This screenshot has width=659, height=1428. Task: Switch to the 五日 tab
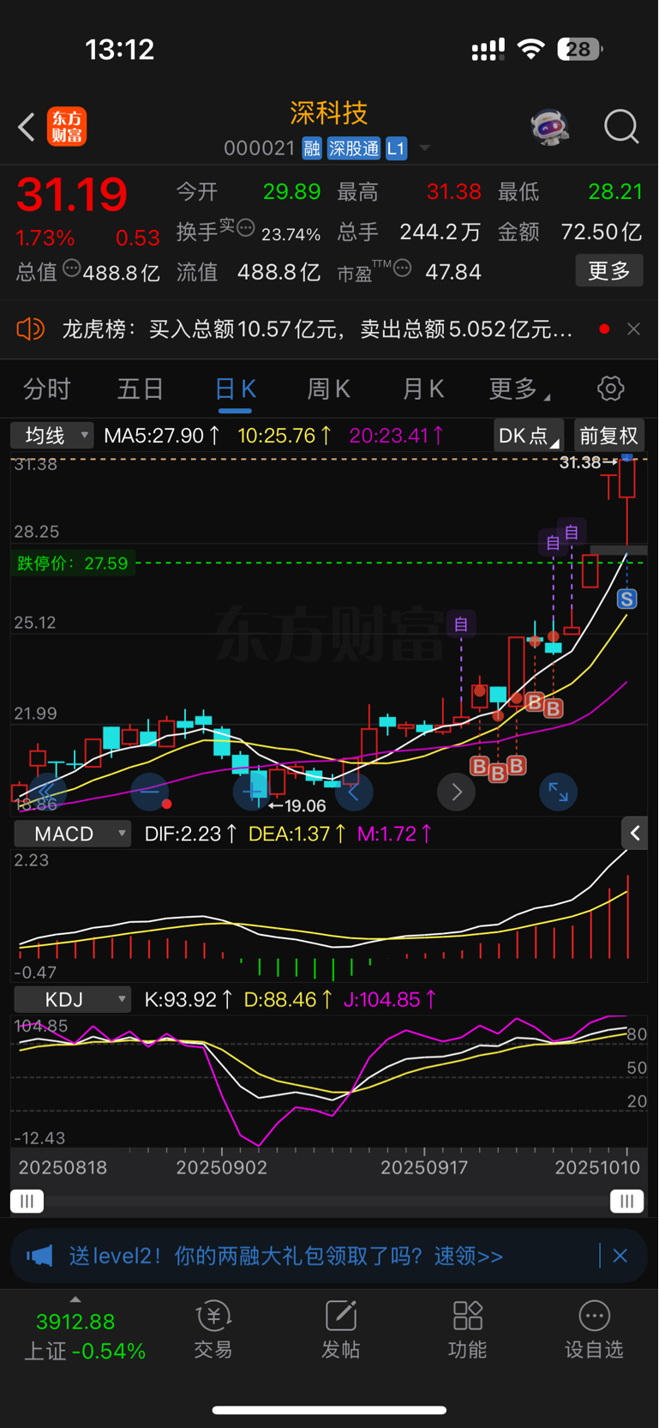(141, 389)
